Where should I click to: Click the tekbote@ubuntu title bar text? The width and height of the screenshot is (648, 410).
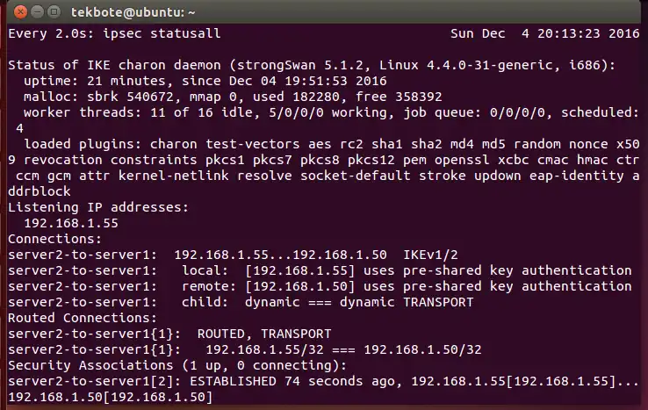pos(134,11)
